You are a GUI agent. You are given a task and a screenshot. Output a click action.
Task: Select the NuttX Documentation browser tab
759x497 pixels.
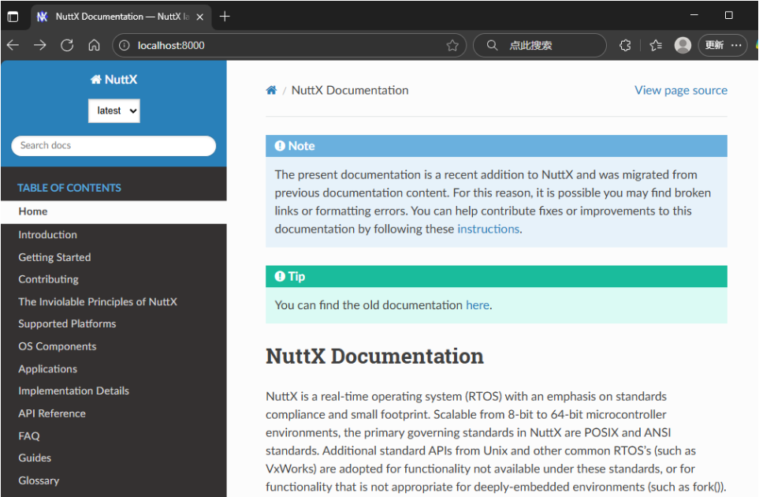[121, 17]
